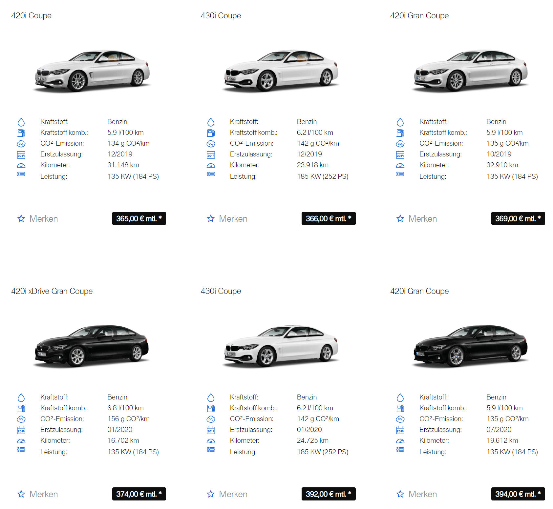Image resolution: width=553 pixels, height=509 pixels.
Task: Open the 420i Coupe title link
Action: (x=31, y=16)
